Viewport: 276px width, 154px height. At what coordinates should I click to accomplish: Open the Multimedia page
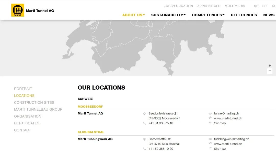235,6
